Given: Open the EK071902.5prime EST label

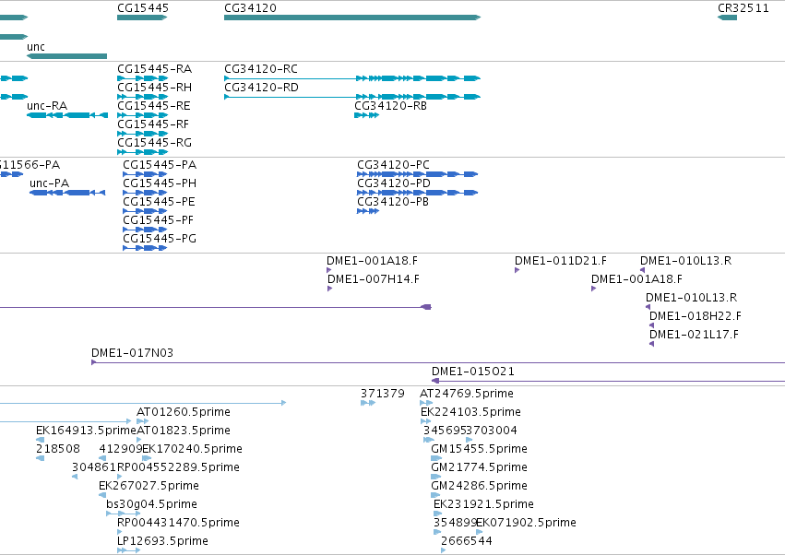Looking at the screenshot, I should coord(526,524).
